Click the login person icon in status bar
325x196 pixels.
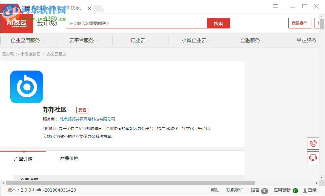click(x=304, y=190)
